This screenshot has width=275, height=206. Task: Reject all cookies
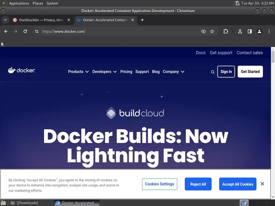(198, 184)
